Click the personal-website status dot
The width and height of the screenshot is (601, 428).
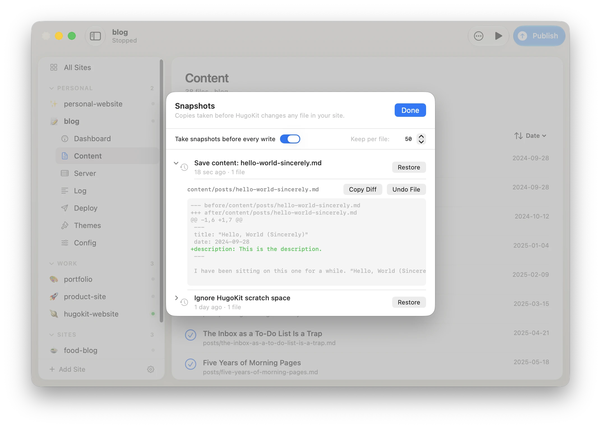153,104
